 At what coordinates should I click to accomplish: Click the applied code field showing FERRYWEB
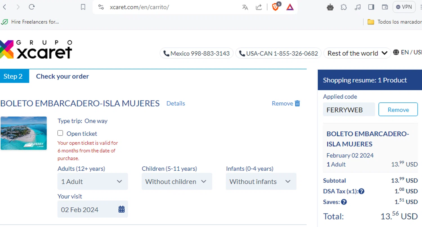349,110
